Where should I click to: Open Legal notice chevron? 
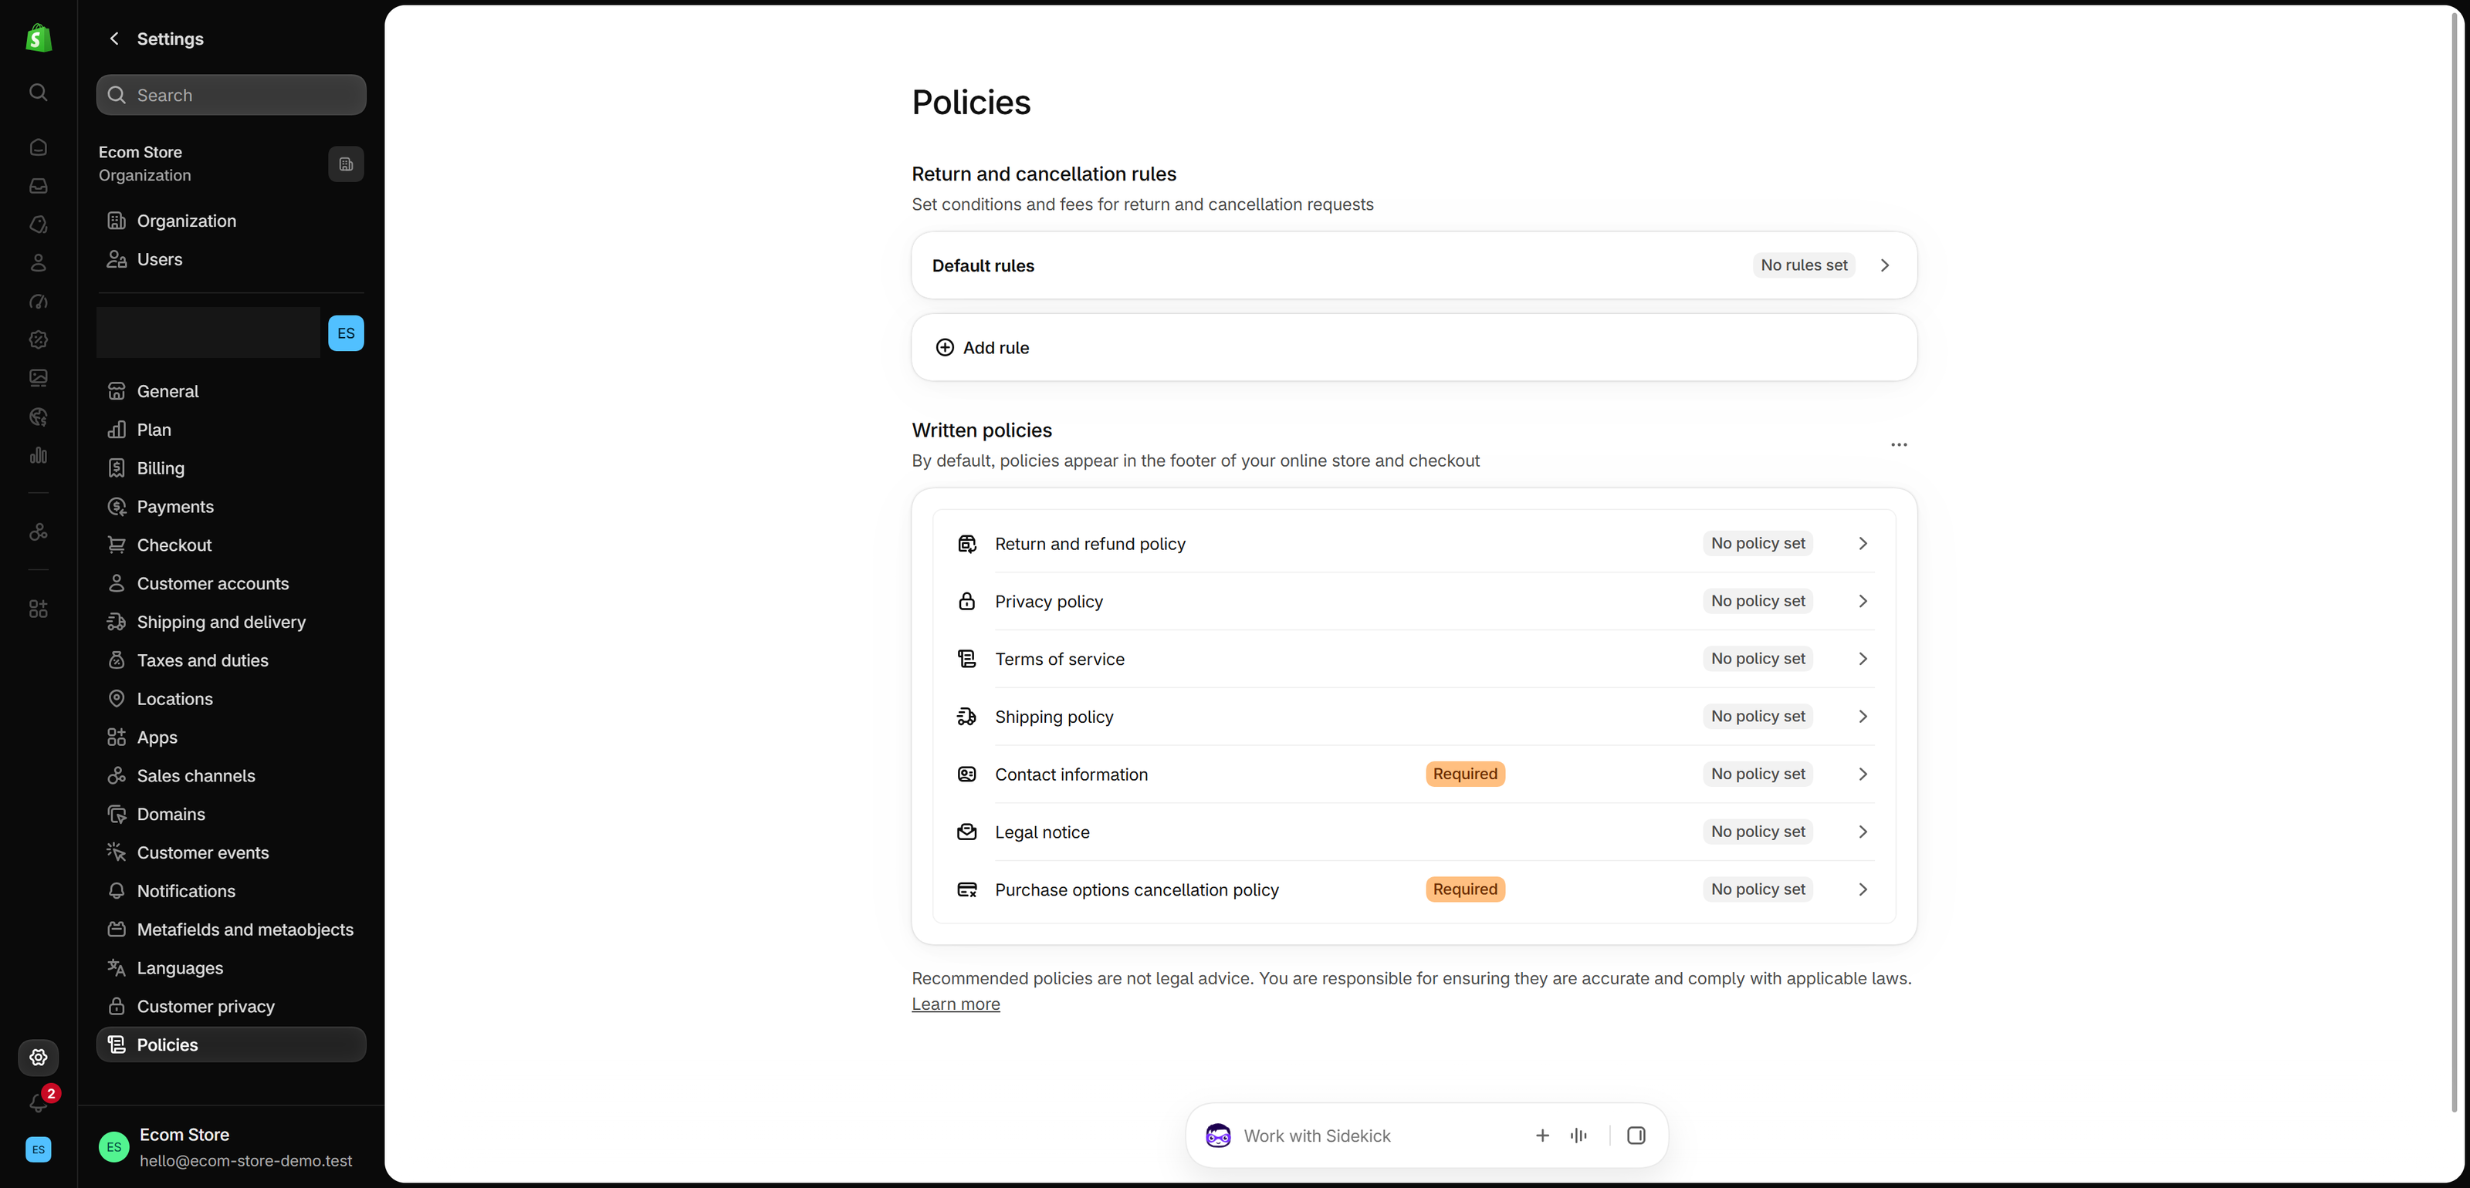coord(1862,832)
